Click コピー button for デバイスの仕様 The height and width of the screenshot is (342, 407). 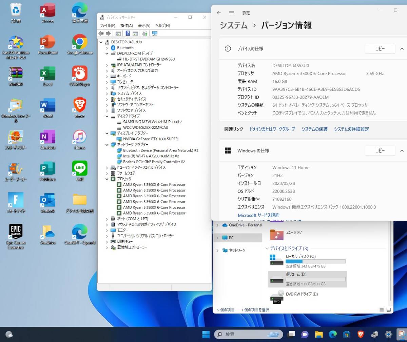pos(380,49)
